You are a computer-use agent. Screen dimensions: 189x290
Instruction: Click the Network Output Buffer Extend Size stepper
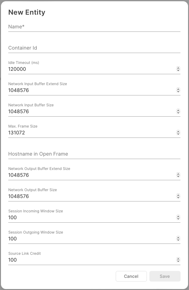[178, 175]
